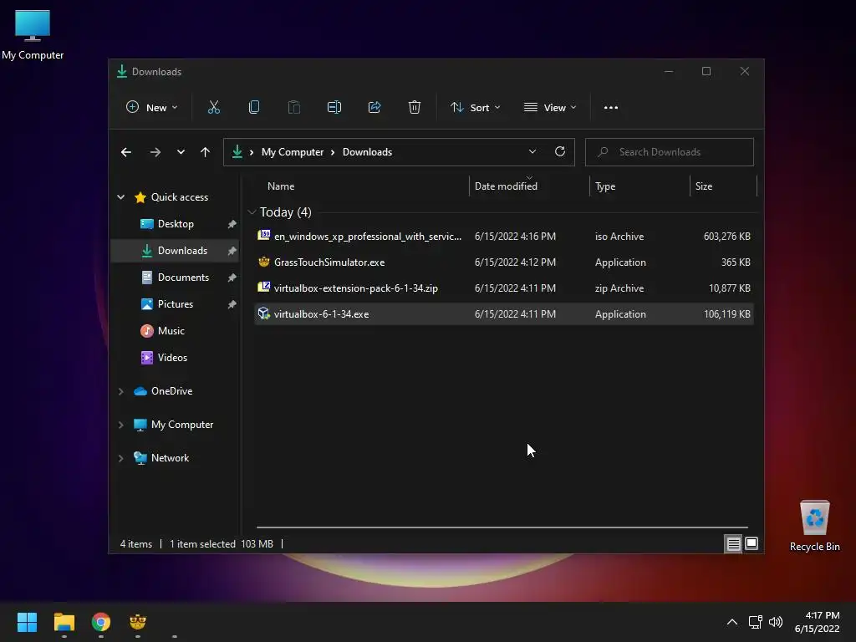Click the horizontal scrollbar in file list
856x642 pixels.
tap(502, 527)
